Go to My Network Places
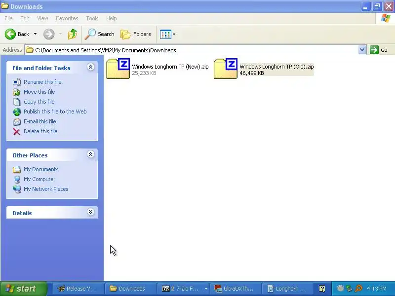Screen dimensions: 395x296 pyautogui.click(x=46, y=189)
